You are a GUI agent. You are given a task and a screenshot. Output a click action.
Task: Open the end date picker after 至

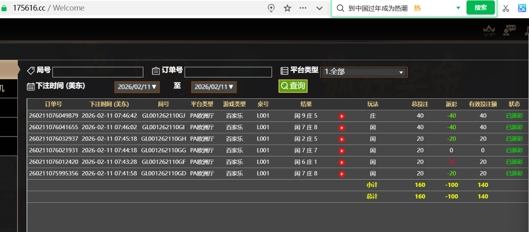(214, 87)
